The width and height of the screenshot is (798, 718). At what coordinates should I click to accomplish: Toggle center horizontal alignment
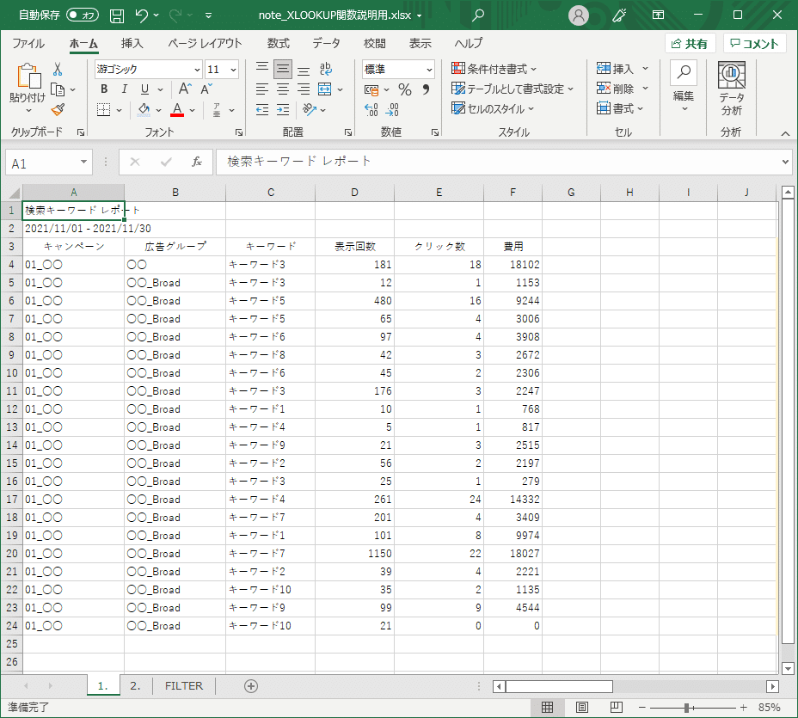pos(283,89)
